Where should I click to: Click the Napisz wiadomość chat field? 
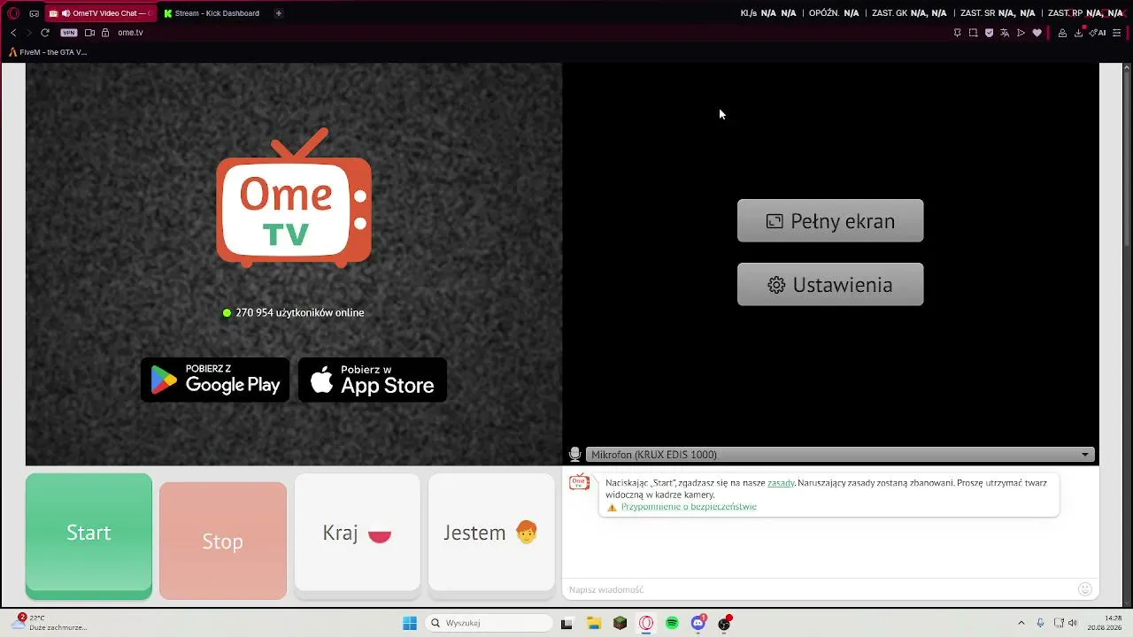tap(819, 589)
